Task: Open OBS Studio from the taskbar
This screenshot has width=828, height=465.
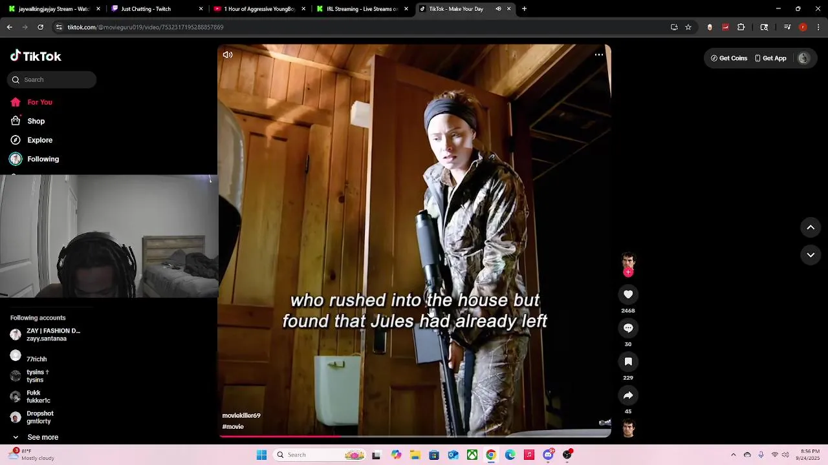Action: [567, 455]
